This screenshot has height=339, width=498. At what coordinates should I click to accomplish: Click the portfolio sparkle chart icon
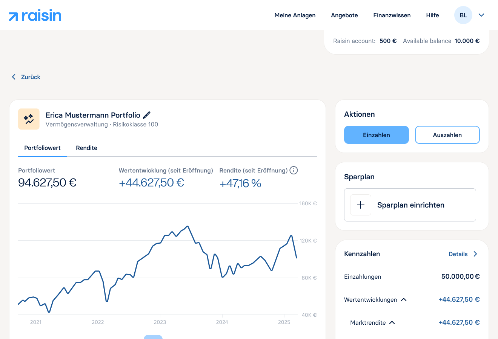29,119
